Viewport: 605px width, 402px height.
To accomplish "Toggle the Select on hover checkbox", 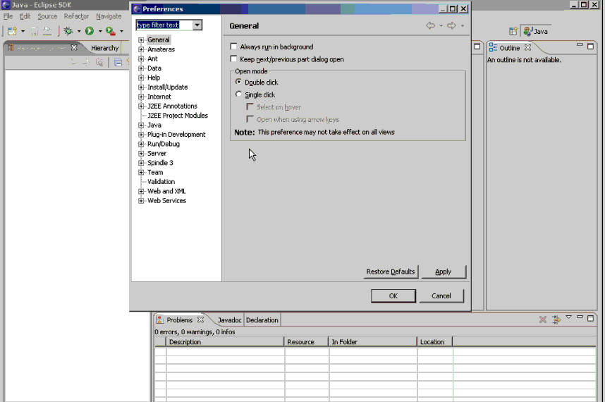I will [250, 106].
